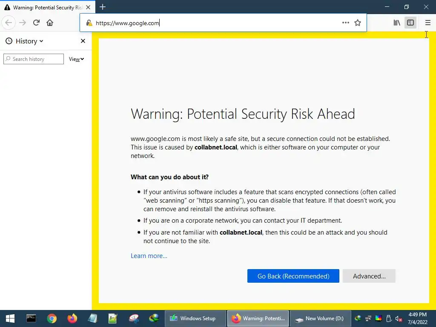Click the What can you do about it? heading
The image size is (436, 327).
point(169,177)
